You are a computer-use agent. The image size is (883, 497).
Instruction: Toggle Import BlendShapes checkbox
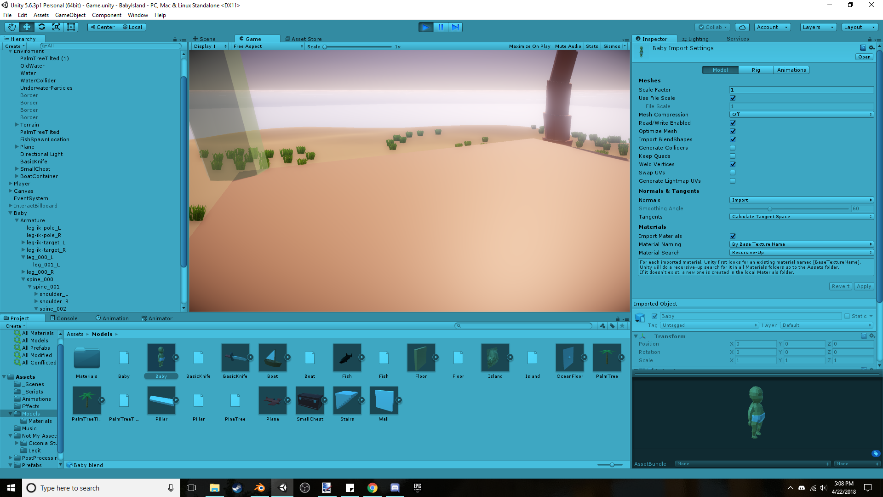click(x=733, y=139)
